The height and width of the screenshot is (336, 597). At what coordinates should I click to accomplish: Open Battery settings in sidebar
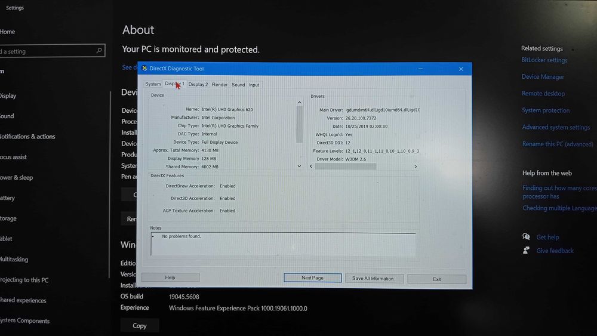point(7,198)
